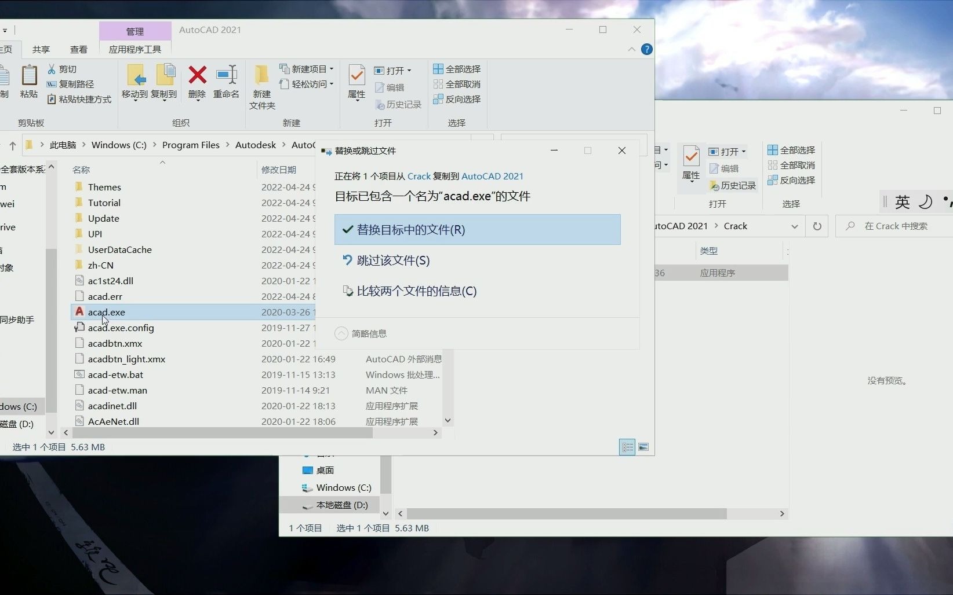Click Select all (全部选择) in Crack window

click(791, 150)
